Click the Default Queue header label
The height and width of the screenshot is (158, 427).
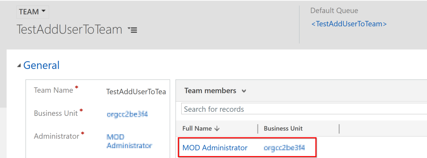tap(334, 11)
